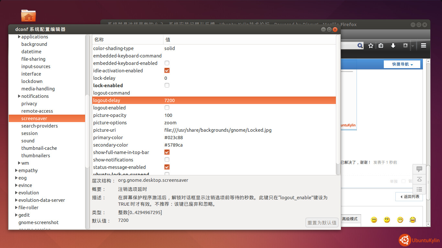Uncheck idle-activation-enabled checkbox
Viewport: 442px width, 248px height.
click(167, 70)
